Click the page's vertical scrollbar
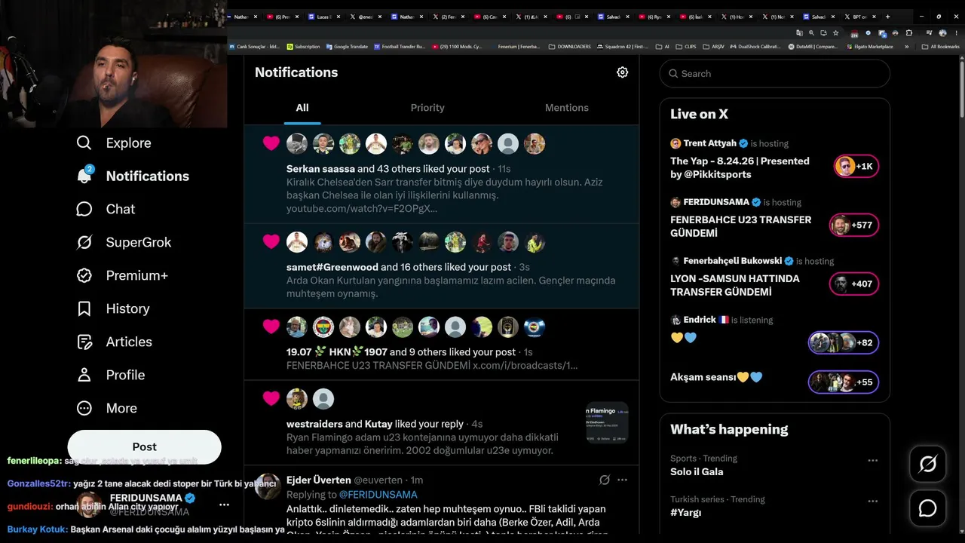The image size is (965, 543). (962, 90)
